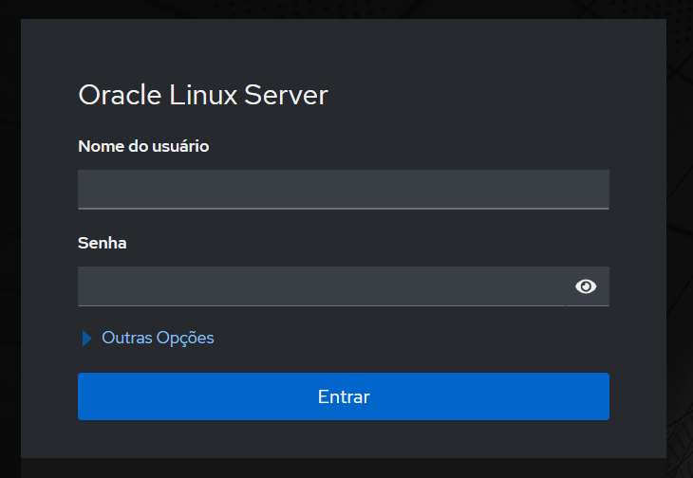
Task: Focus the Senha password field
Action: (321, 286)
